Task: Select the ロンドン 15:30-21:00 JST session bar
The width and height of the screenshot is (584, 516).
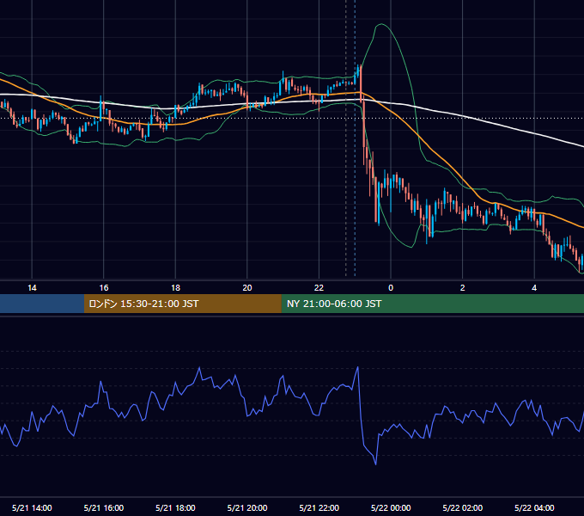Action: coord(182,304)
